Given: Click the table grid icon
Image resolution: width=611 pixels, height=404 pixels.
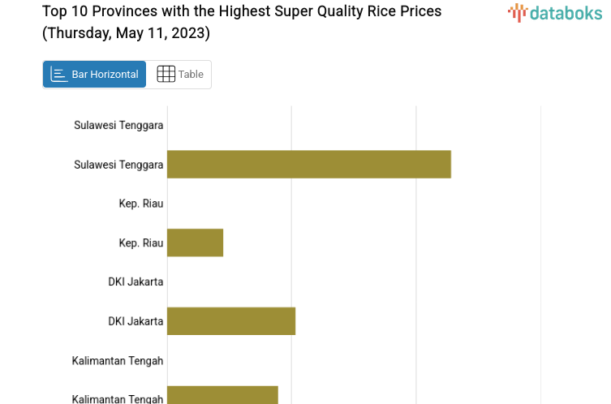Looking at the screenshot, I should pos(166,74).
